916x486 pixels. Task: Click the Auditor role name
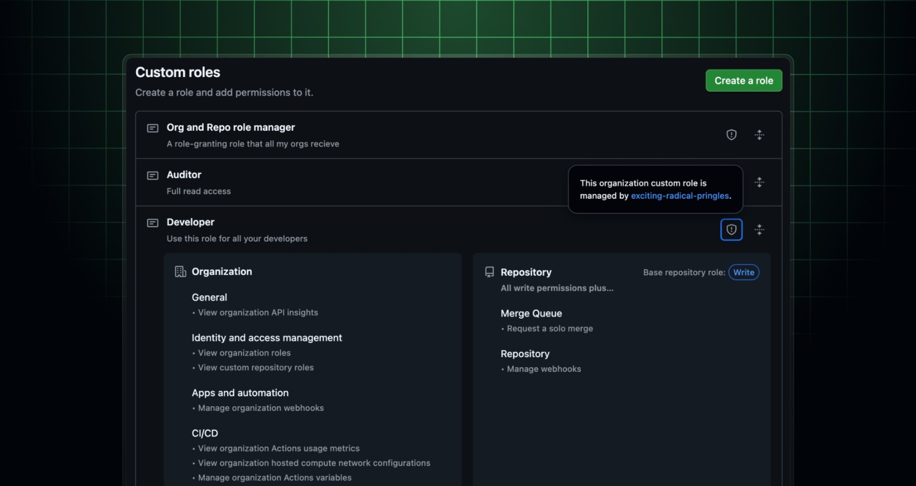click(x=184, y=175)
